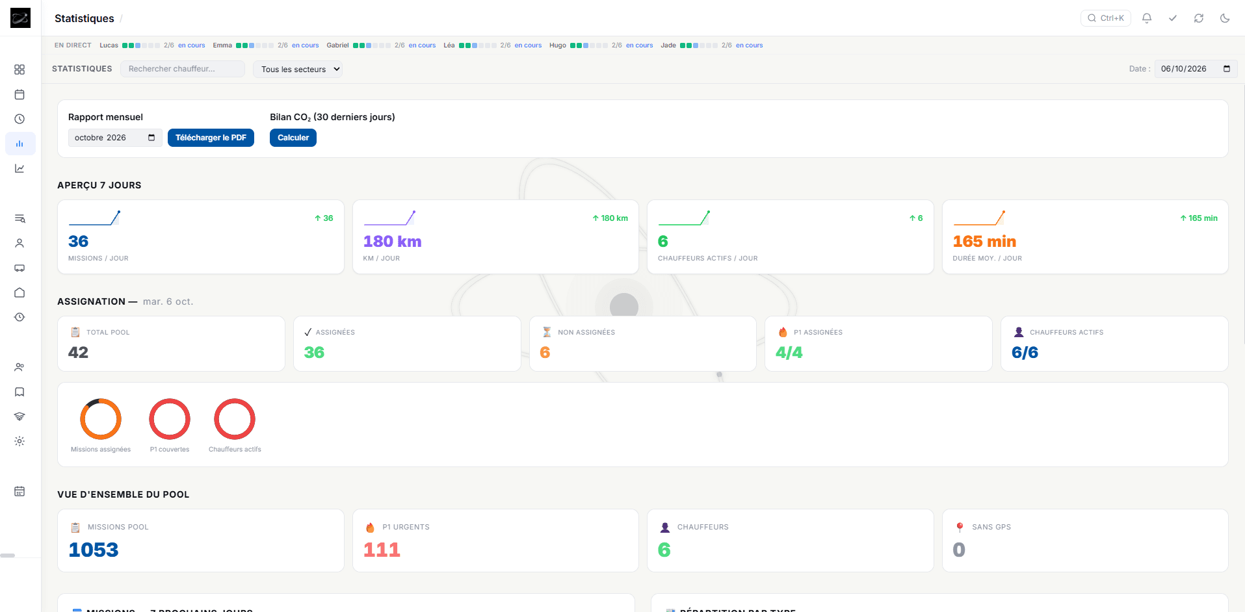
Task: Open the notifications bell icon
Action: tap(1147, 18)
